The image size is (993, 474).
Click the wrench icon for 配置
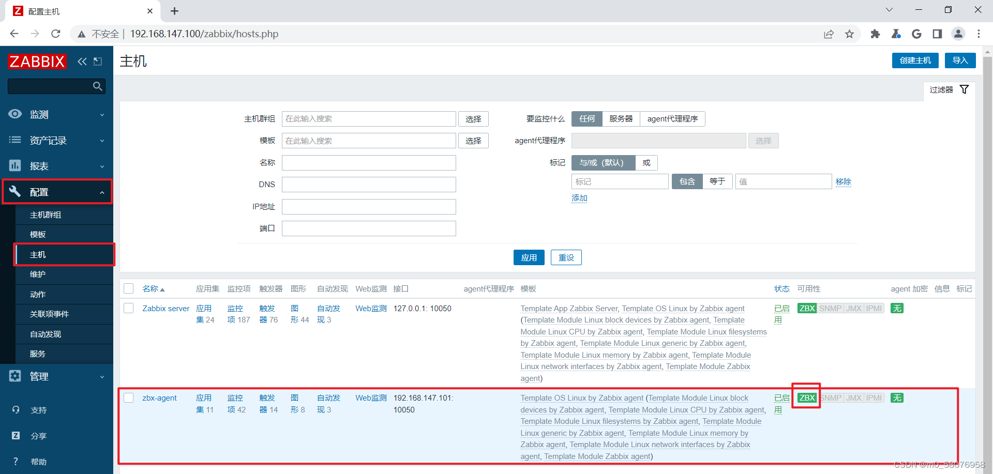tap(15, 192)
